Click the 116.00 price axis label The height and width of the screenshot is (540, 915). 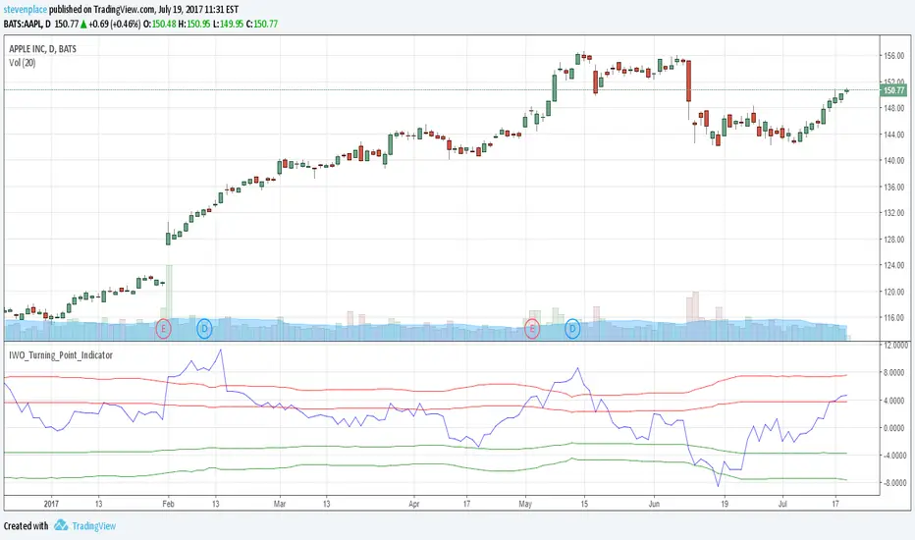[894, 318]
